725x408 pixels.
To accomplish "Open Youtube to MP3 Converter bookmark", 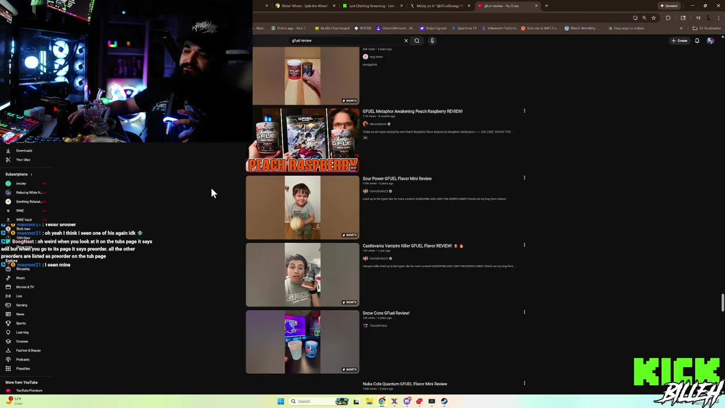I will (540, 28).
